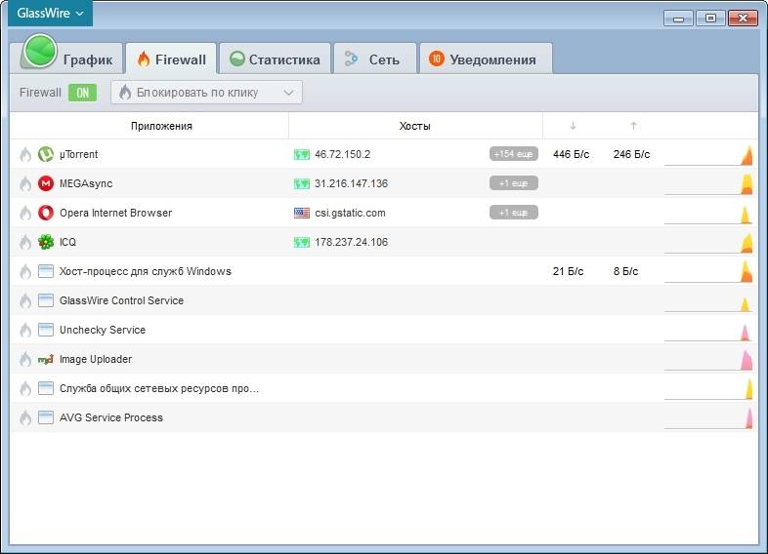768x554 pixels.
Task: Click the Image Uploader traffic mini graph
Action: click(708, 360)
